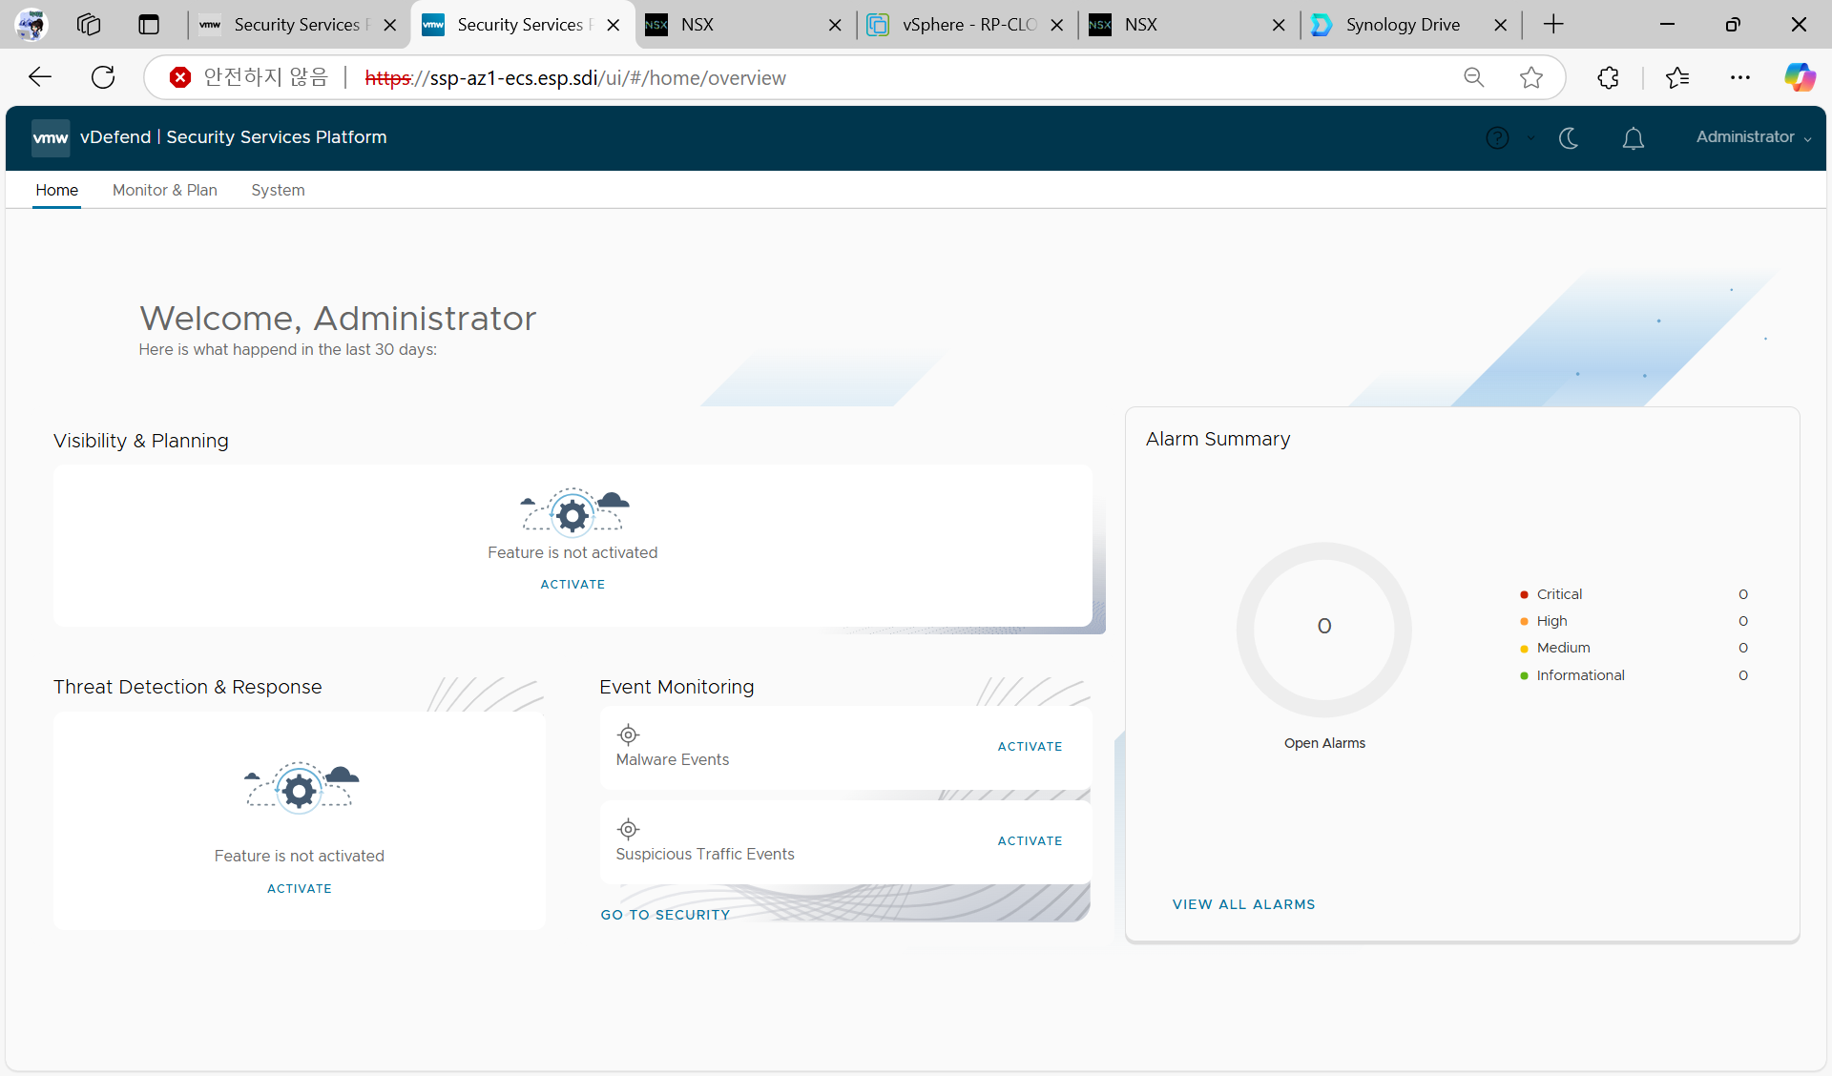Open the browser profile avatar icon

(31, 25)
